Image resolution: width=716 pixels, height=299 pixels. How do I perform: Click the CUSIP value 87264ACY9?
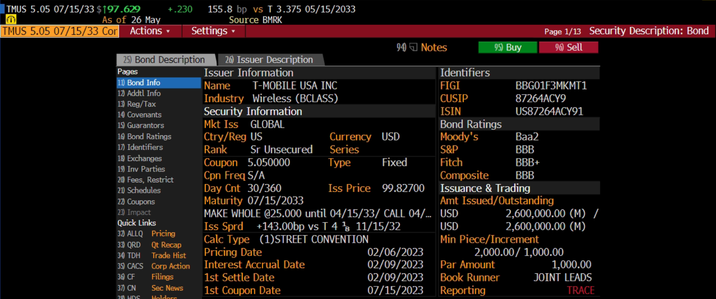click(541, 99)
